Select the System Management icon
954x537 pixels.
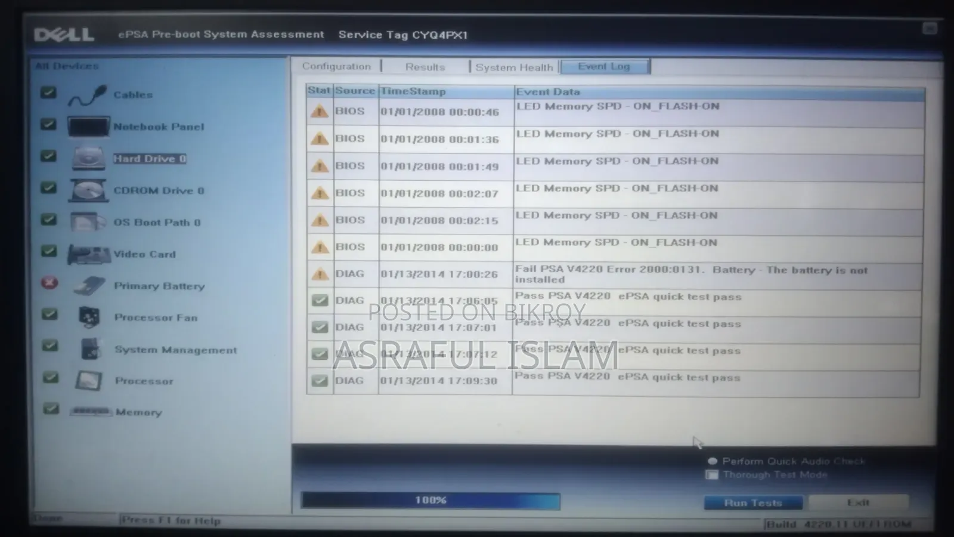pos(91,349)
